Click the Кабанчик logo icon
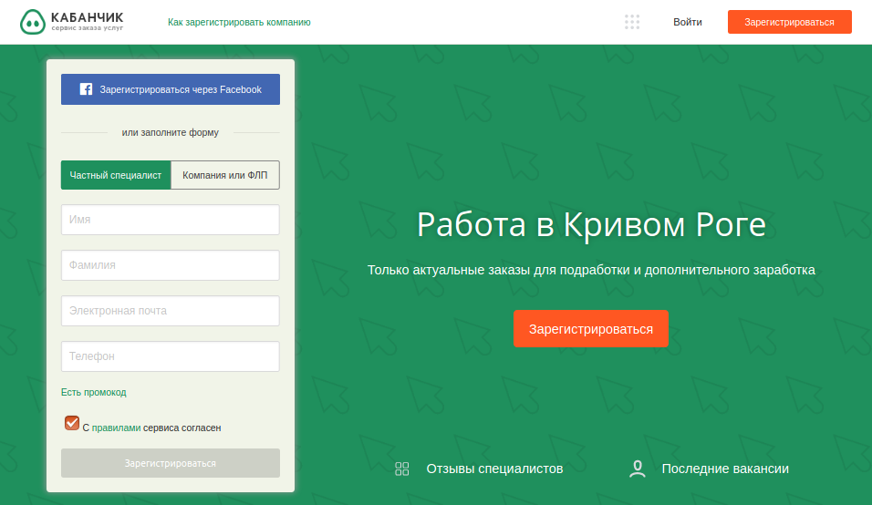The height and width of the screenshot is (505, 872). pos(33,22)
